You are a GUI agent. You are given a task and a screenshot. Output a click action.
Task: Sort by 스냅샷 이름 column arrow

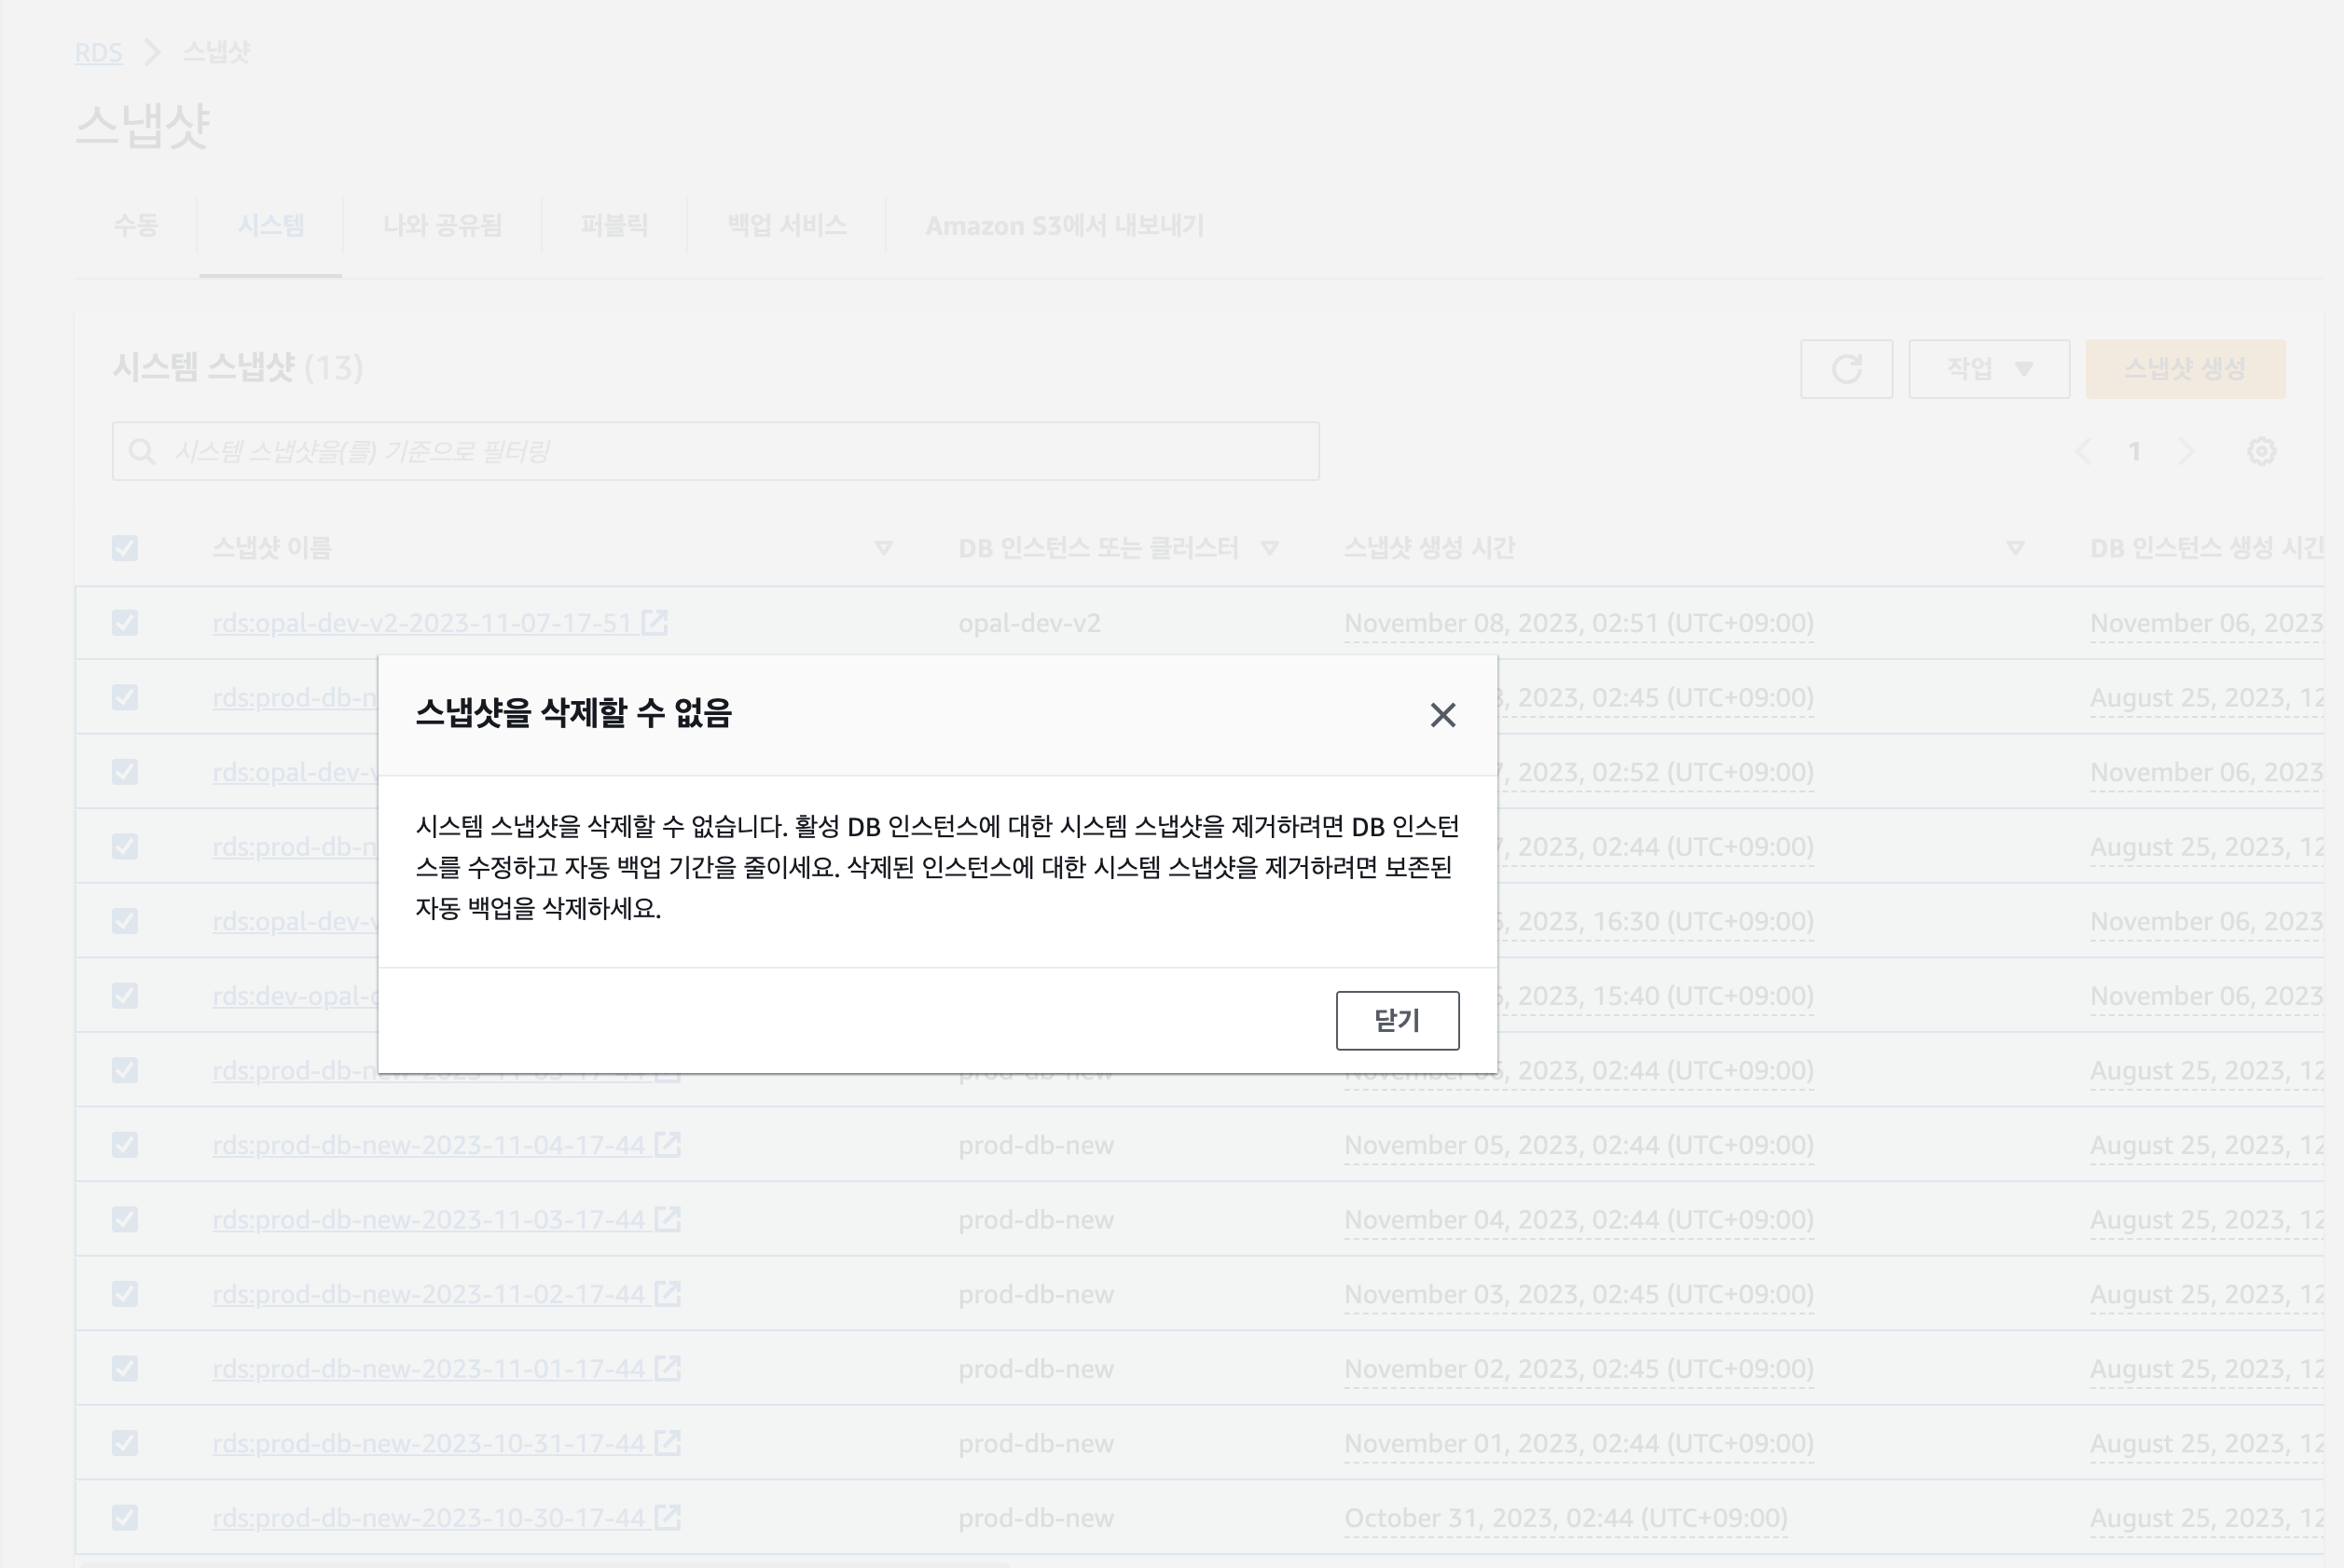coord(883,548)
